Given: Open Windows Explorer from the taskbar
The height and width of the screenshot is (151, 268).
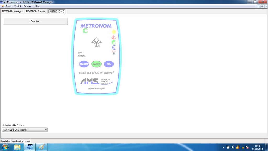Looking at the screenshot, I should 18,147.
